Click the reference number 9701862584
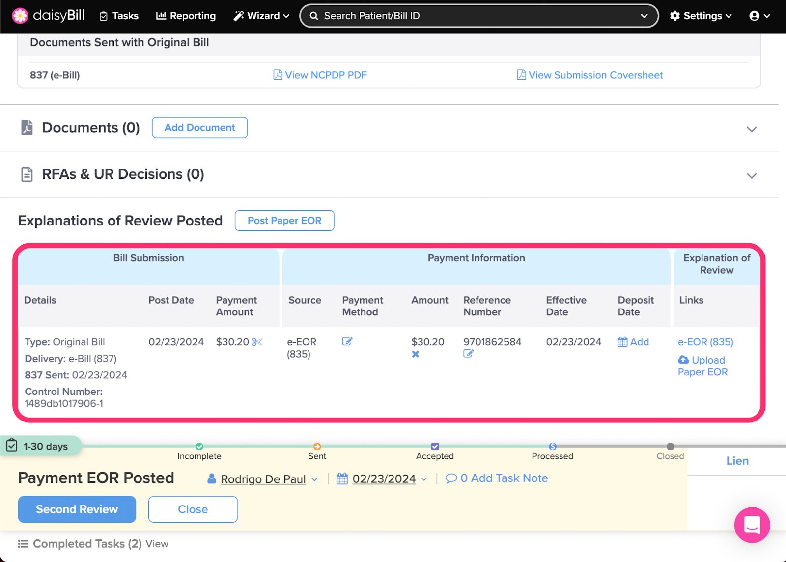Image resolution: width=786 pixels, height=562 pixels. [x=492, y=342]
